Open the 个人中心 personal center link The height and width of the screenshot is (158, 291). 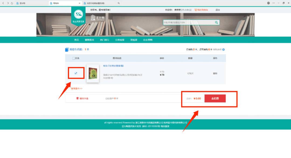pyautogui.click(x=186, y=10)
